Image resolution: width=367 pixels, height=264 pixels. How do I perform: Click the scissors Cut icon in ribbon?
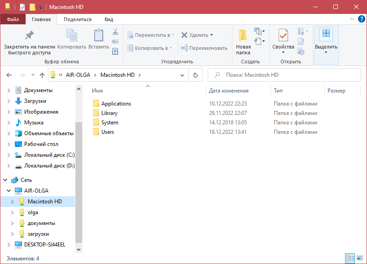tap(115, 32)
